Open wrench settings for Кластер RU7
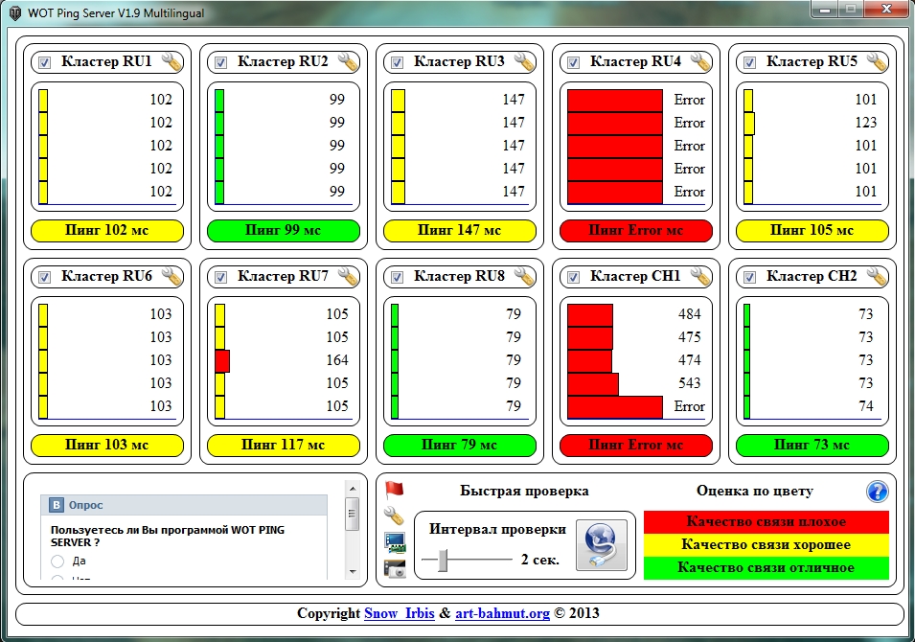This screenshot has height=642, width=915. coord(349,277)
